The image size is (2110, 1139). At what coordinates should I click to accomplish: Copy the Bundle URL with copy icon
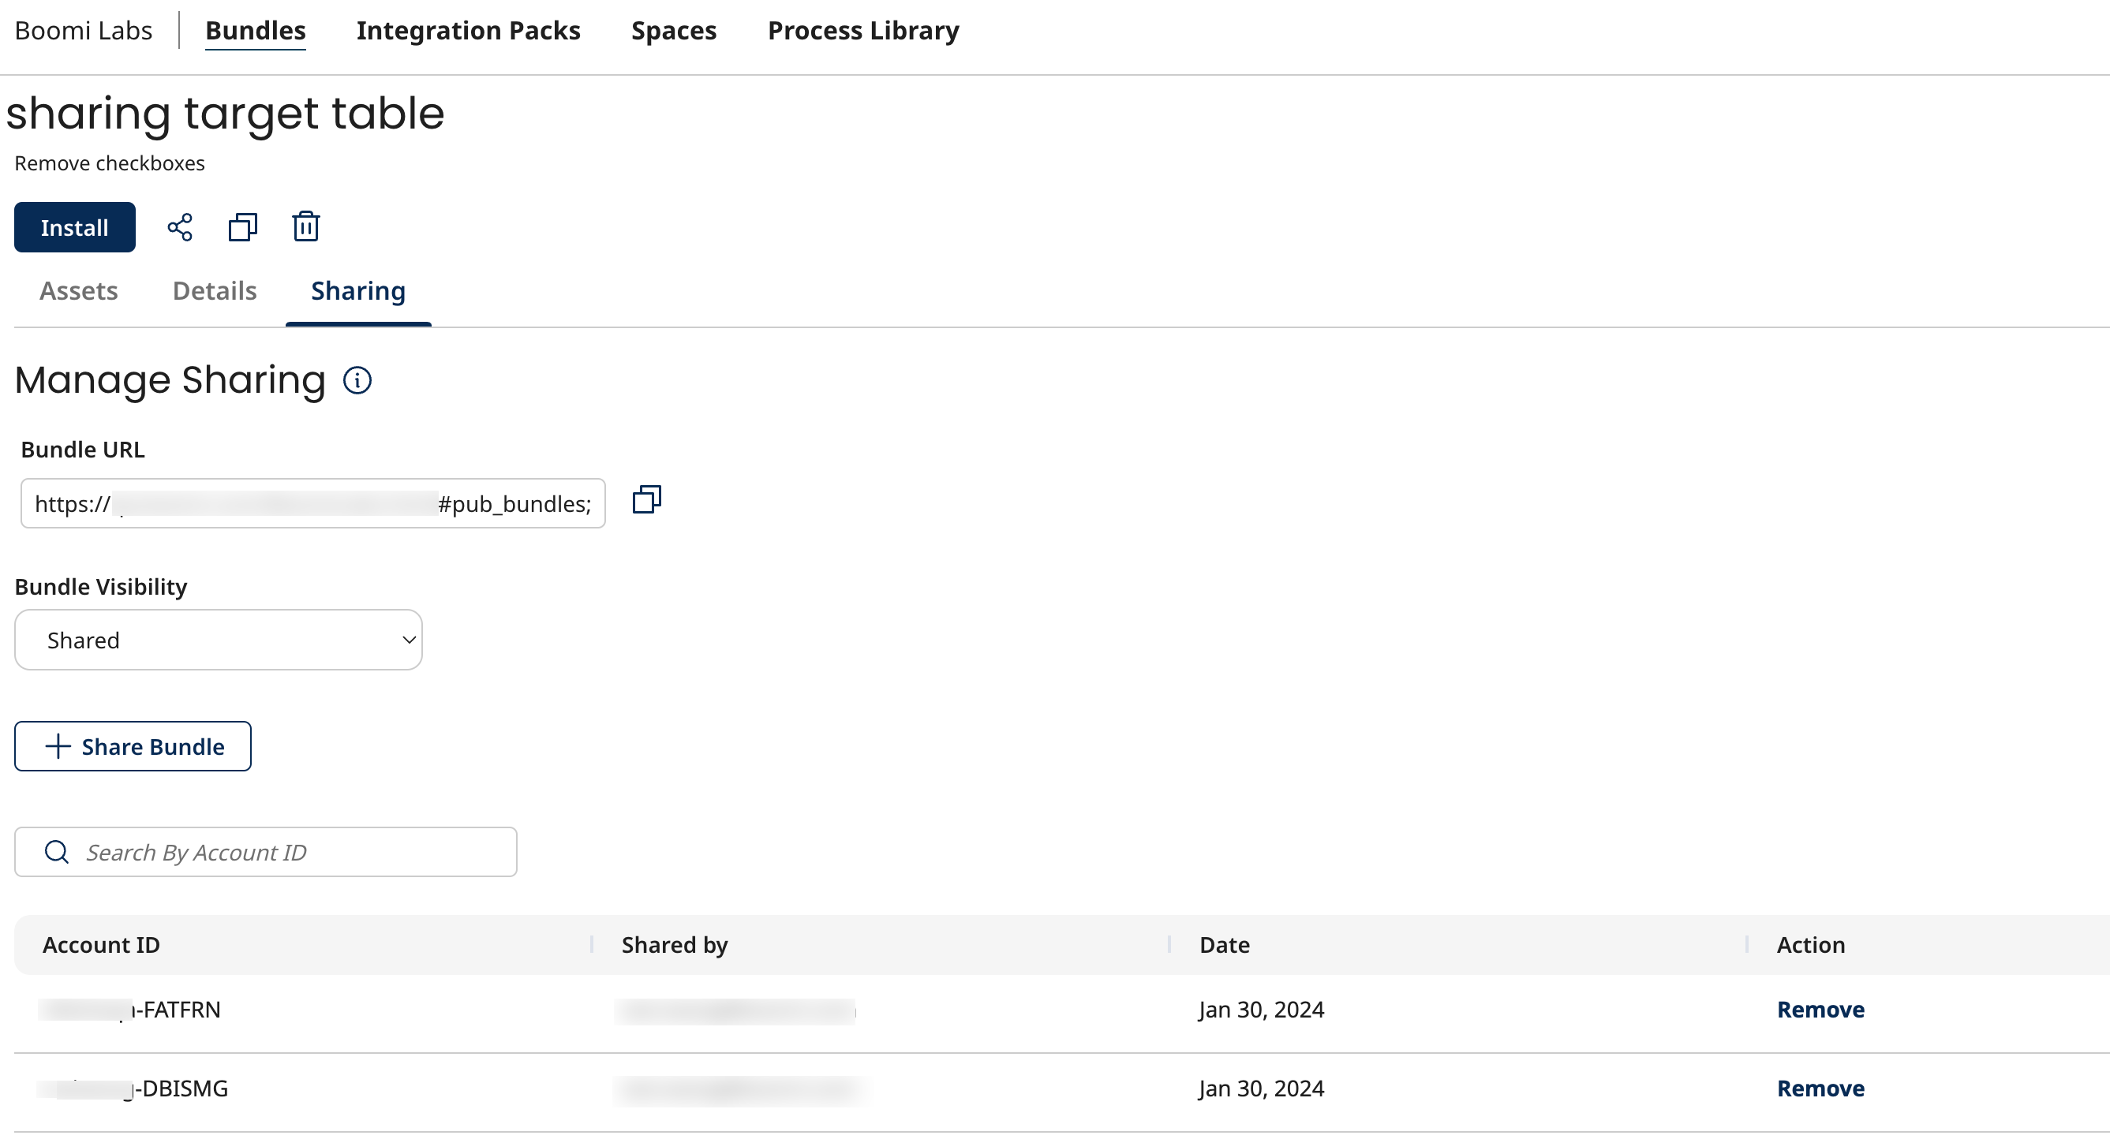(x=646, y=499)
